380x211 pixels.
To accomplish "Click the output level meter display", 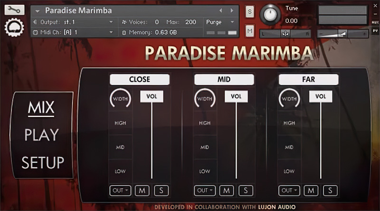I will tap(342, 15).
